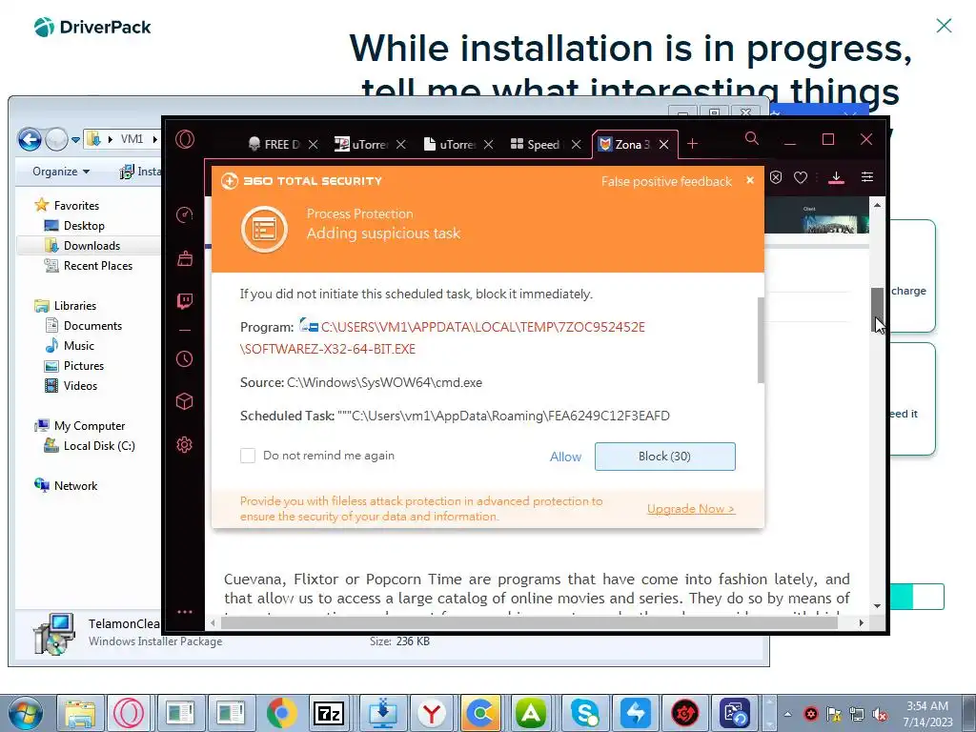
Task: Go forward in Explorer window
Action: (x=56, y=139)
